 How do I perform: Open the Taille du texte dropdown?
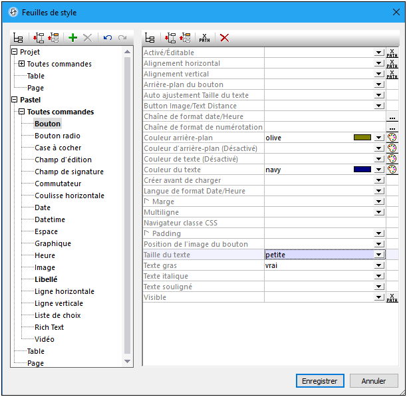pos(379,255)
